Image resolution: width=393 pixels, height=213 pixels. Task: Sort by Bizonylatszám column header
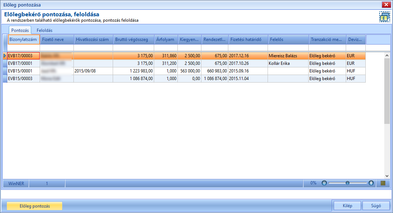(x=24, y=39)
